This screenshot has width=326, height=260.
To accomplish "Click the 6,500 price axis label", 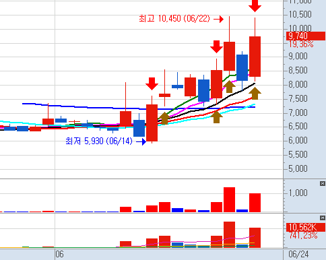I will pos(298,127).
